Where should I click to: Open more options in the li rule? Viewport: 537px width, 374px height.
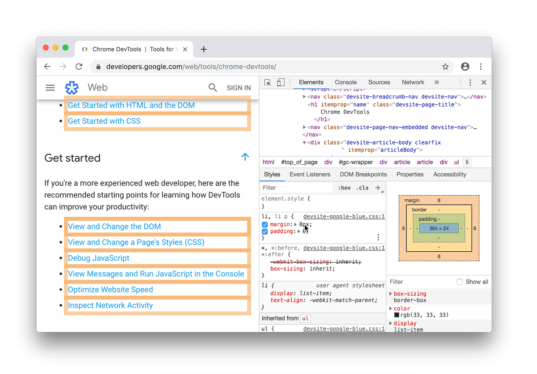378,237
